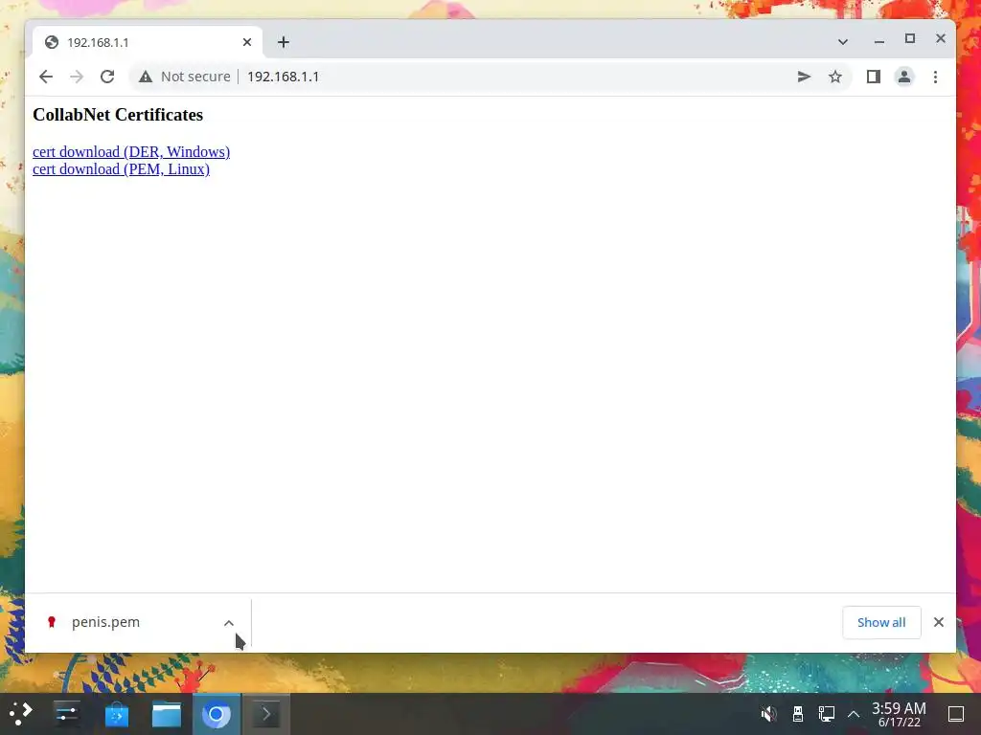Click the Not secure label text

pos(195,77)
